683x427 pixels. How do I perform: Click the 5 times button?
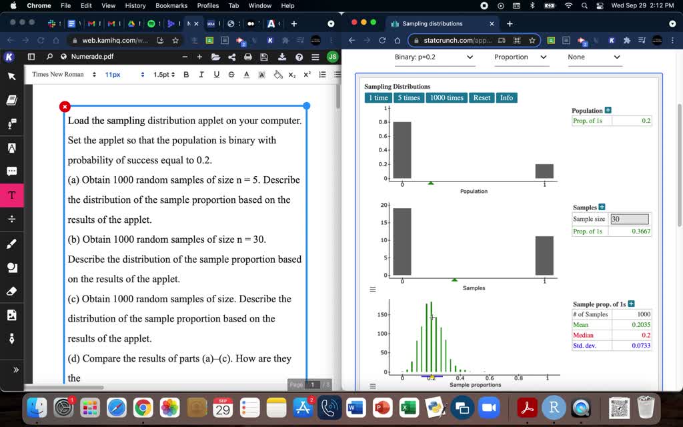coord(409,97)
